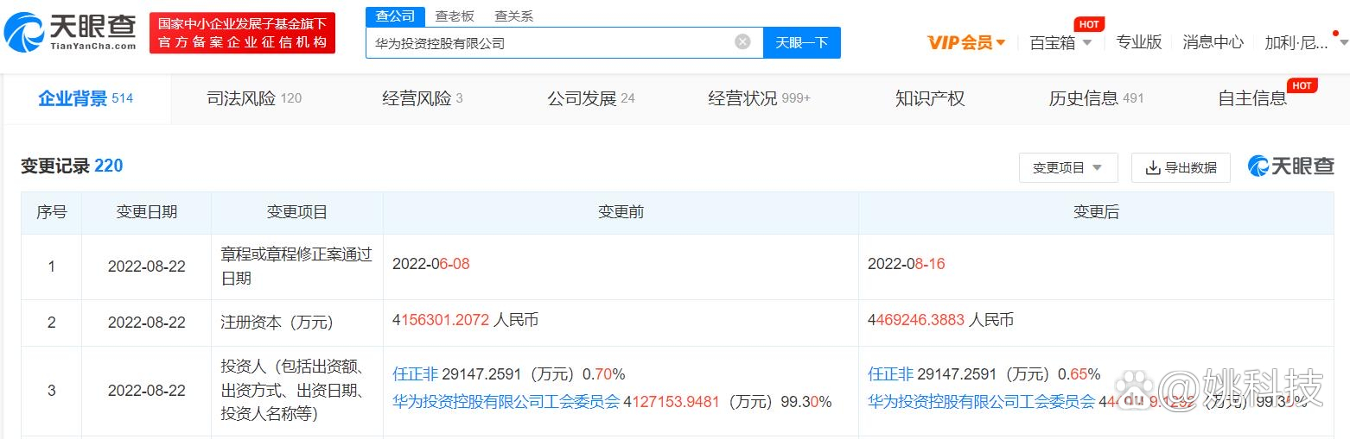Click the 变更项目 column header

297,212
